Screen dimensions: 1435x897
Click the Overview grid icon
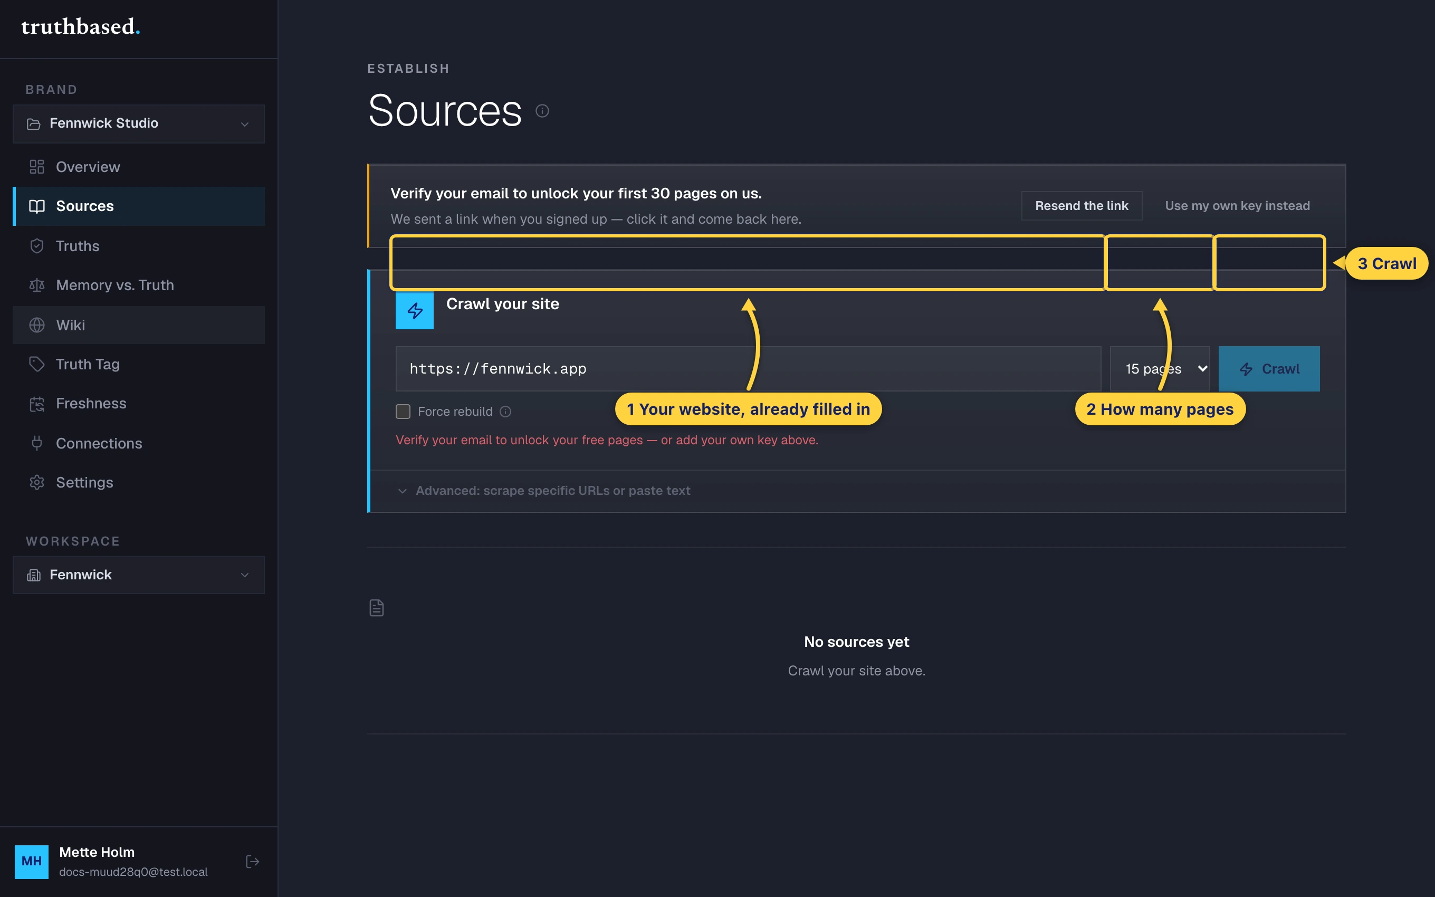click(37, 167)
